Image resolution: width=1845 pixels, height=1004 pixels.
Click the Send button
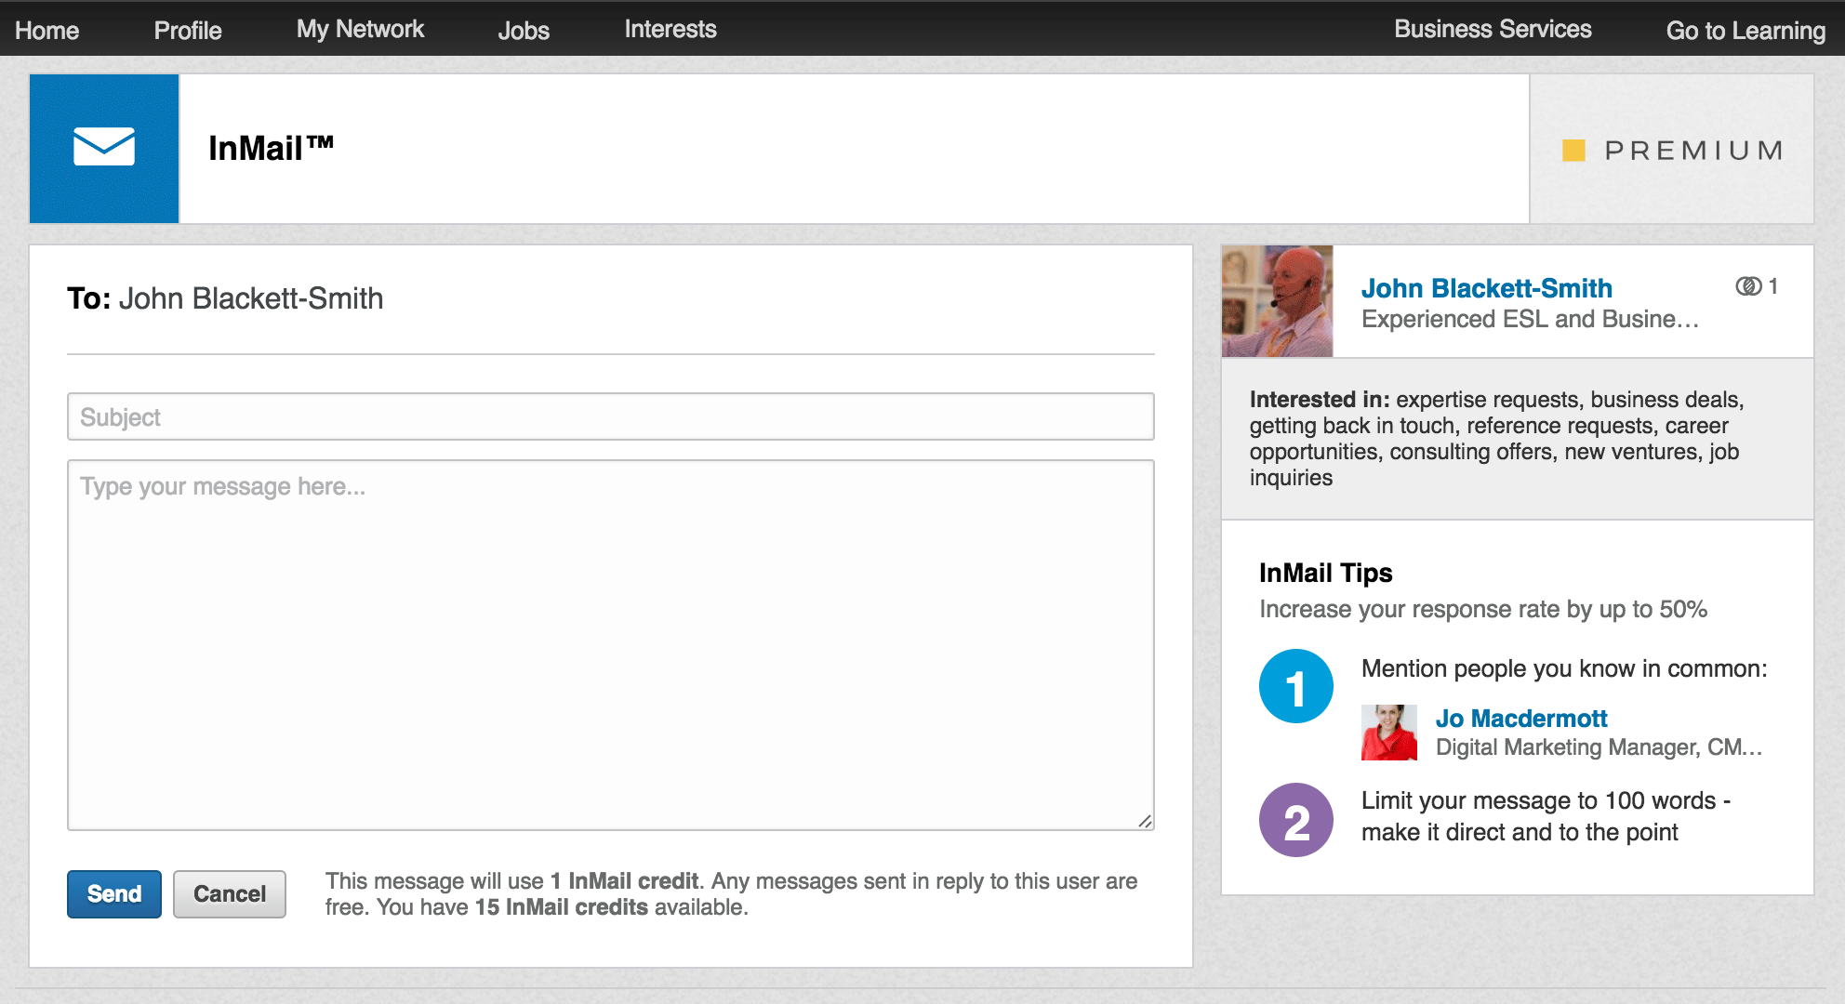click(x=113, y=892)
